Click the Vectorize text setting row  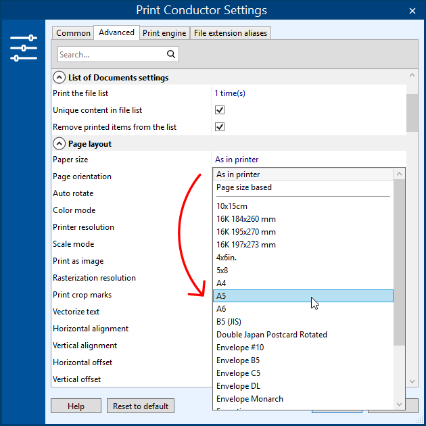(x=131, y=311)
